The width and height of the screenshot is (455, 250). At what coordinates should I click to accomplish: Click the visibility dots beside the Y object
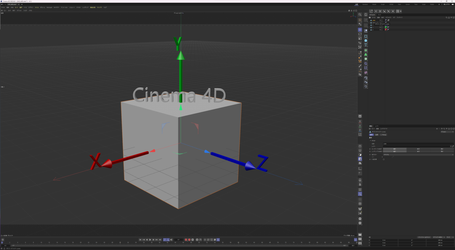click(382, 27)
